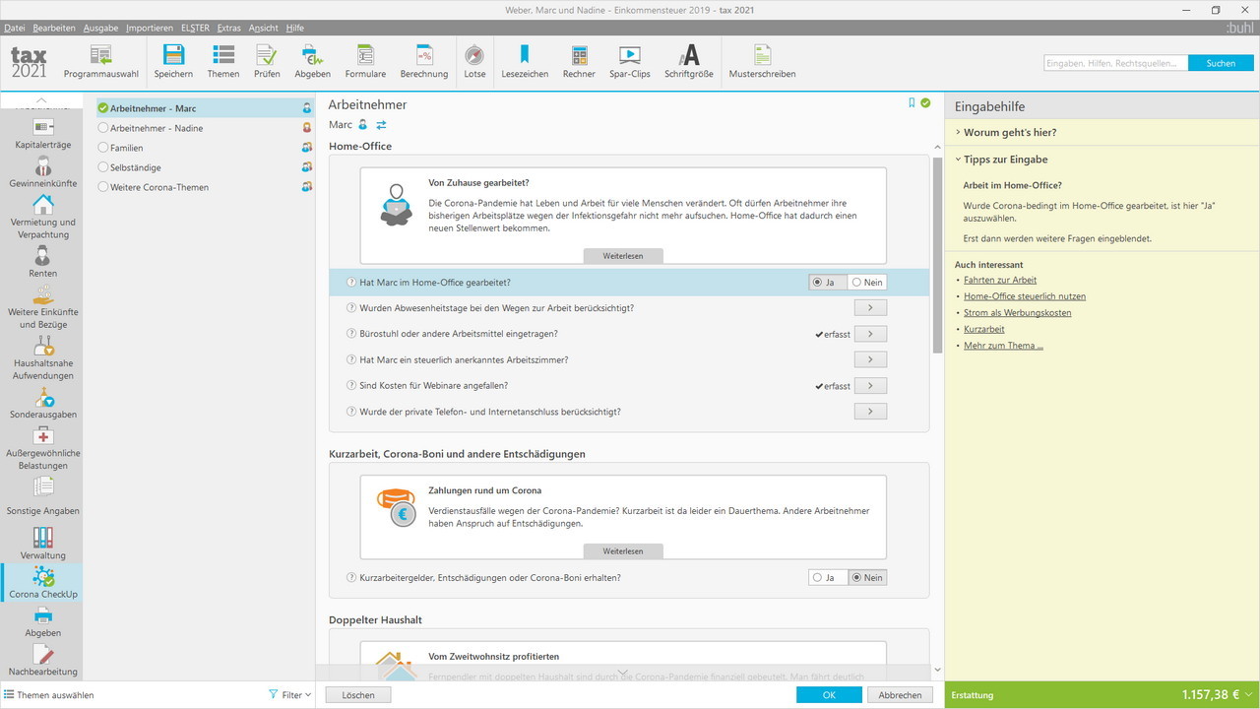The width and height of the screenshot is (1260, 709).
Task: Expand the Erstattung amount chevron
Action: tap(1249, 694)
